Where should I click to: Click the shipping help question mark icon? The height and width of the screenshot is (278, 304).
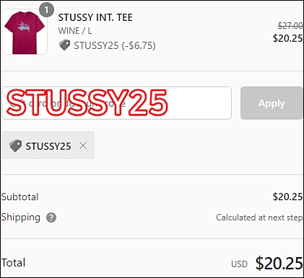[51, 218]
